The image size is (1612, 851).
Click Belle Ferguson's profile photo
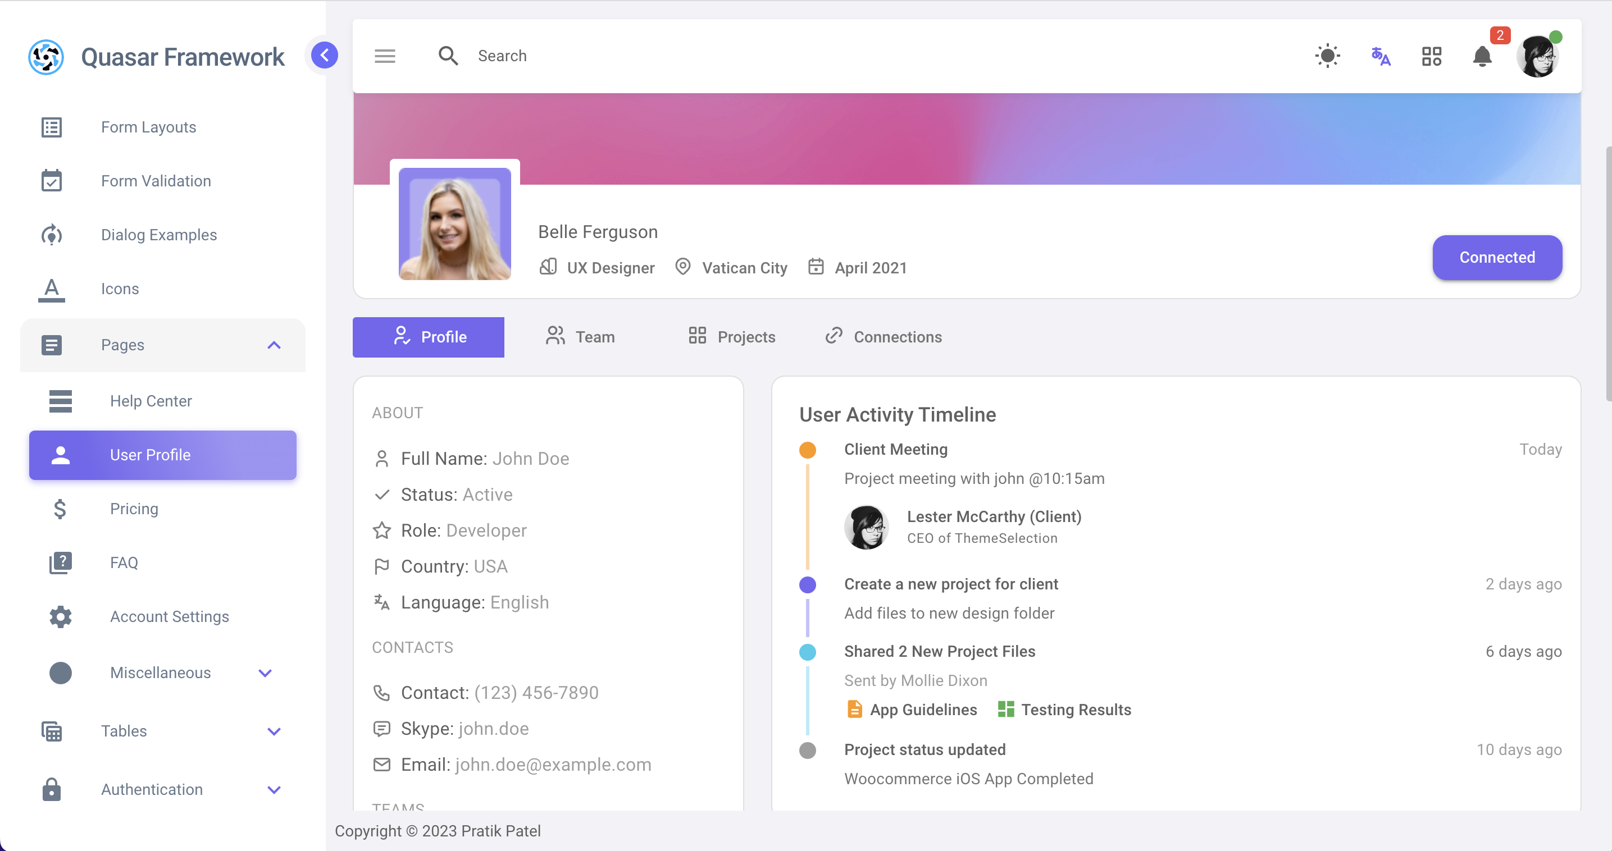[x=454, y=223]
